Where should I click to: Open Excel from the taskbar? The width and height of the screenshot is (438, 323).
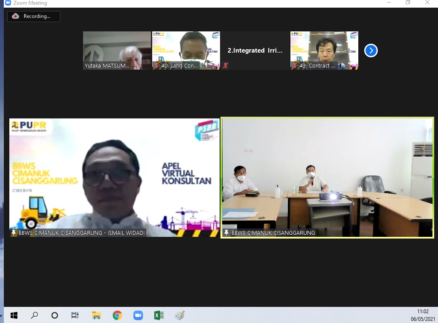pyautogui.click(x=159, y=315)
